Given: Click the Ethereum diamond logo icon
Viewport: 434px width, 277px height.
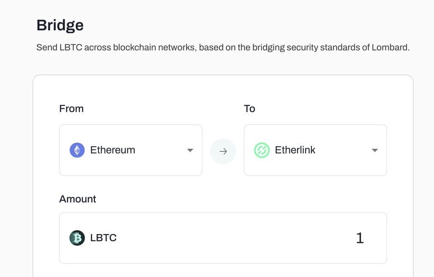Looking at the screenshot, I should [x=77, y=150].
